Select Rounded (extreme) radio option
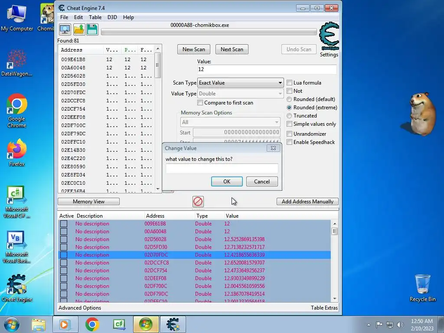This screenshot has width=444, height=333. [x=289, y=108]
